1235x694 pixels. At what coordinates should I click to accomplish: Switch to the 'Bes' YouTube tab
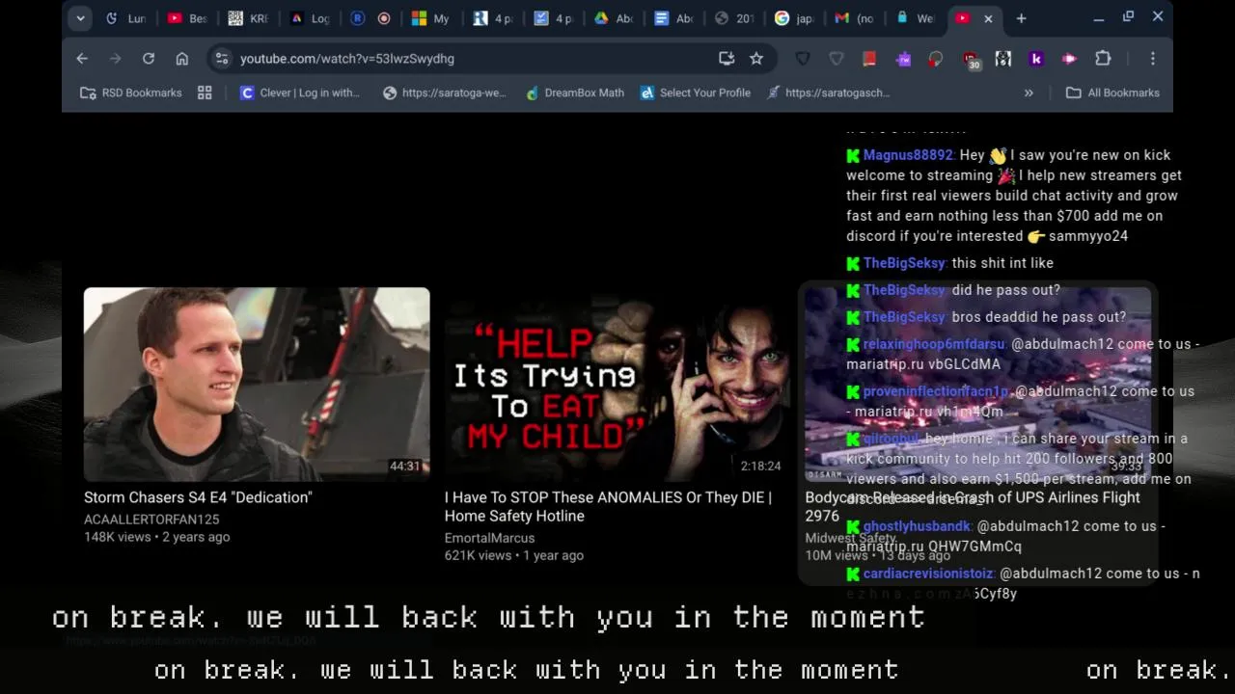point(189,18)
